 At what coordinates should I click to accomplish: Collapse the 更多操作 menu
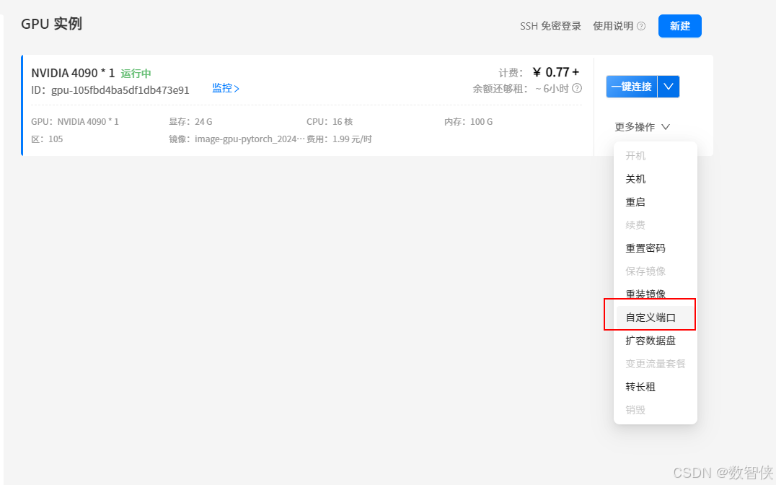pyautogui.click(x=642, y=127)
